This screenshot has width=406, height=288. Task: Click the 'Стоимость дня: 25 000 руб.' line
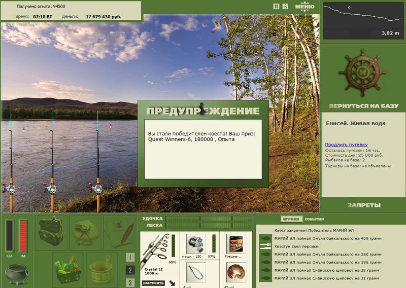[354, 155]
